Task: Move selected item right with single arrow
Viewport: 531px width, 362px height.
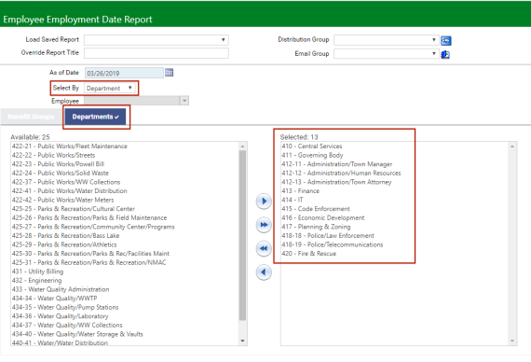Action: pyautogui.click(x=264, y=202)
